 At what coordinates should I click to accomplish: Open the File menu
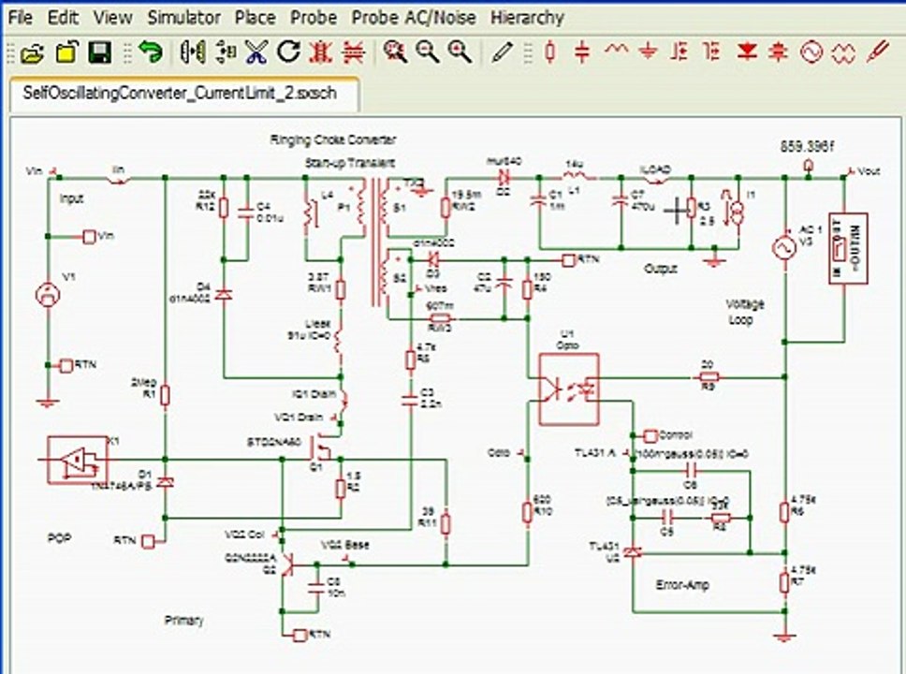pyautogui.click(x=21, y=18)
